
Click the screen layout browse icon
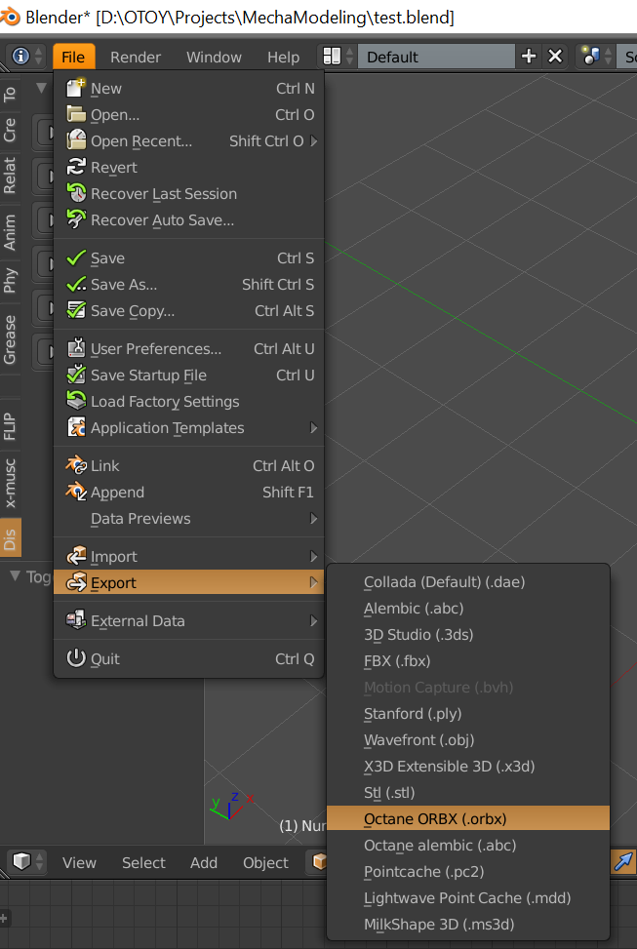point(332,57)
